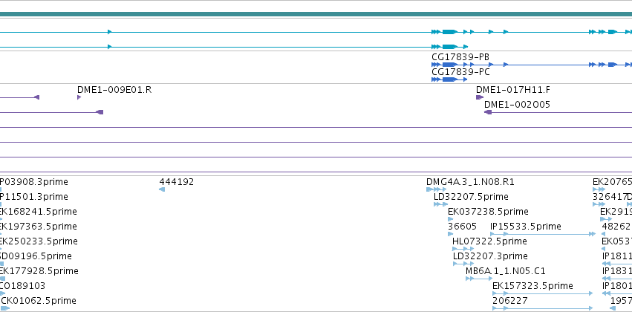Click the light blue arrow glyph under 444192
Image resolution: width=632 pixels, height=312 pixels.
click(162, 189)
